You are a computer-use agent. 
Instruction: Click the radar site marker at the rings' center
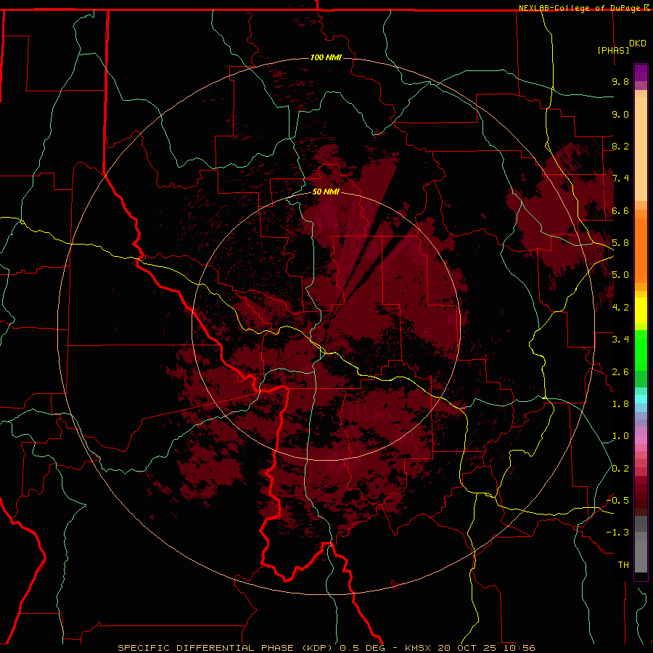(x=326, y=326)
